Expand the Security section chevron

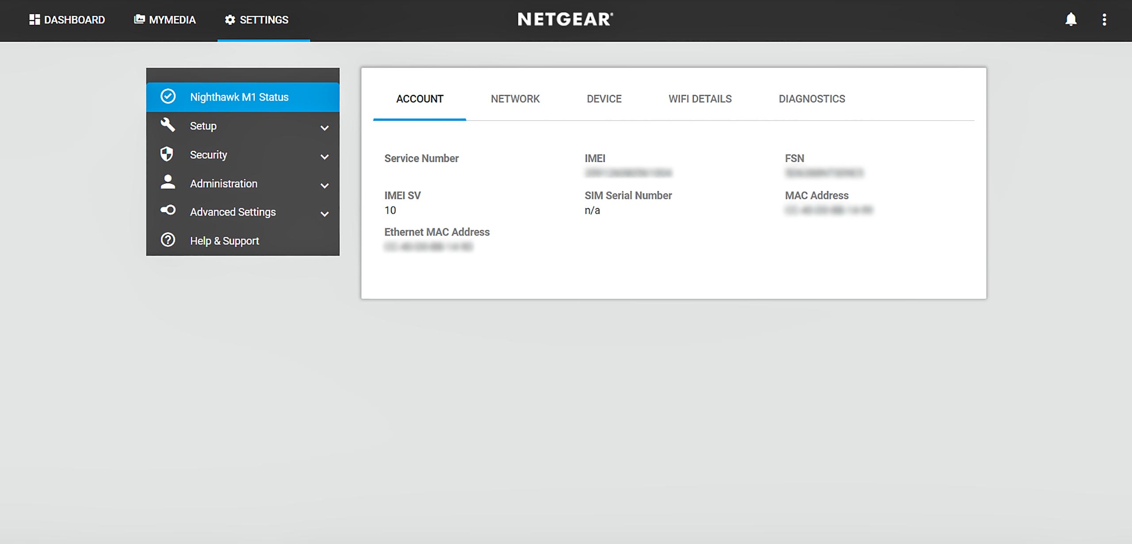(325, 157)
